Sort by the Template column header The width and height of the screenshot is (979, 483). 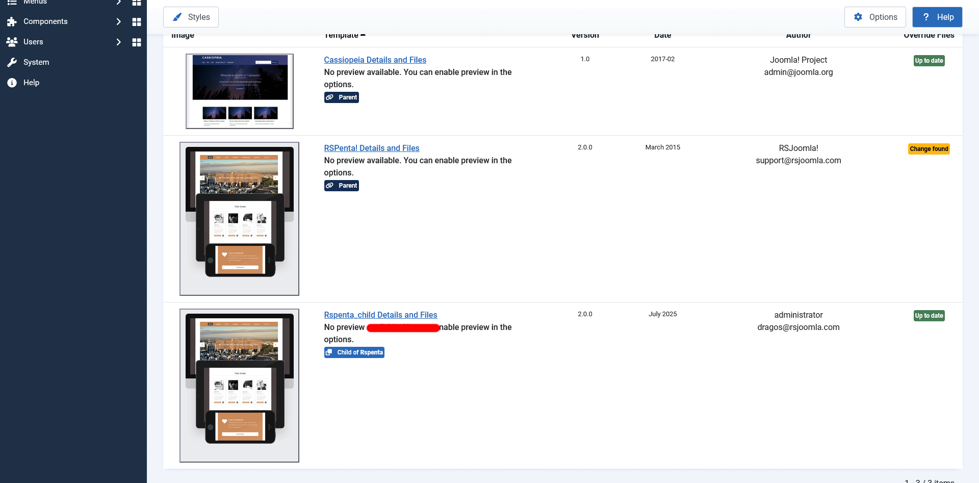342,35
